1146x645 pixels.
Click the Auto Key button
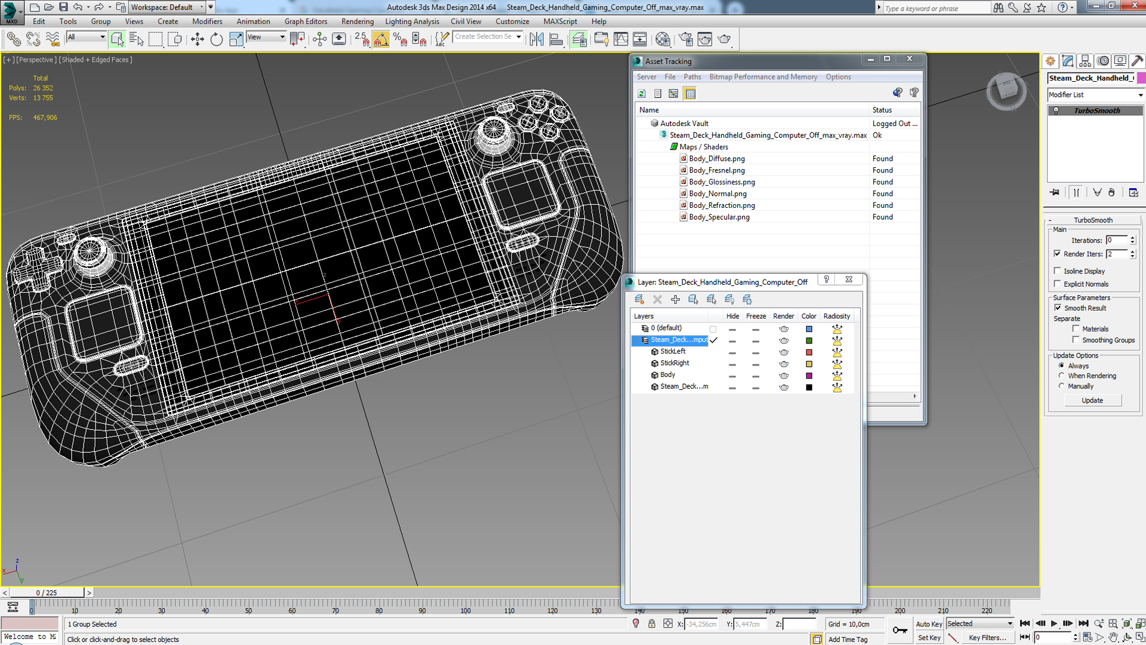929,624
